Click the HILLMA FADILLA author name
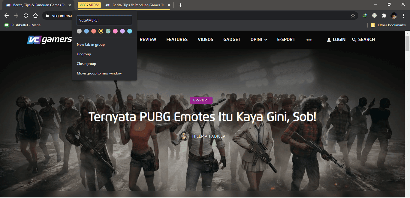The image size is (410, 198). 209,136
